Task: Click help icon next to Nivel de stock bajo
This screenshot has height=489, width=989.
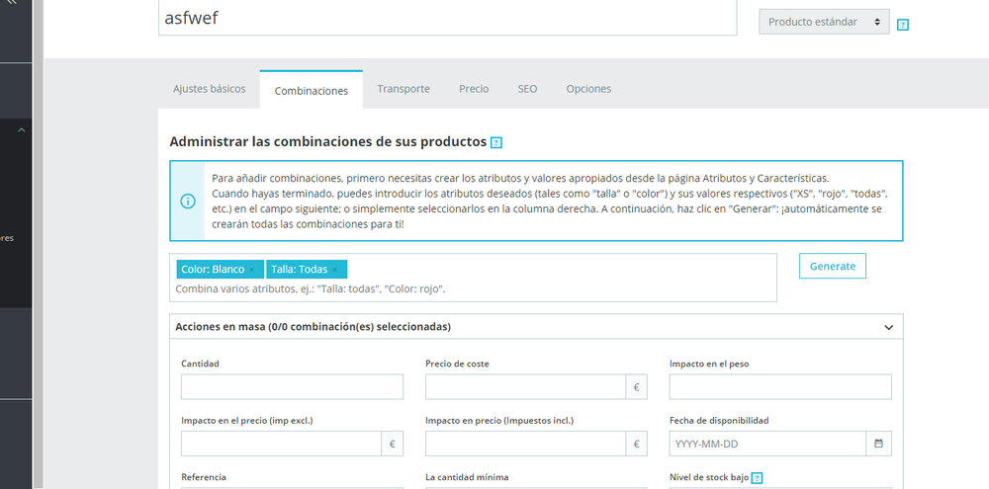Action: tap(758, 478)
